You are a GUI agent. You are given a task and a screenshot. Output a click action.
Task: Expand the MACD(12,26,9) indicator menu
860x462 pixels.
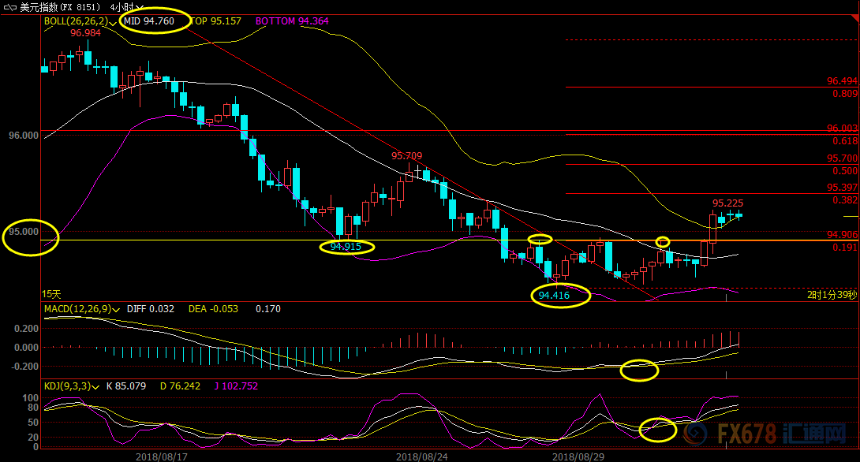pyautogui.click(x=82, y=309)
